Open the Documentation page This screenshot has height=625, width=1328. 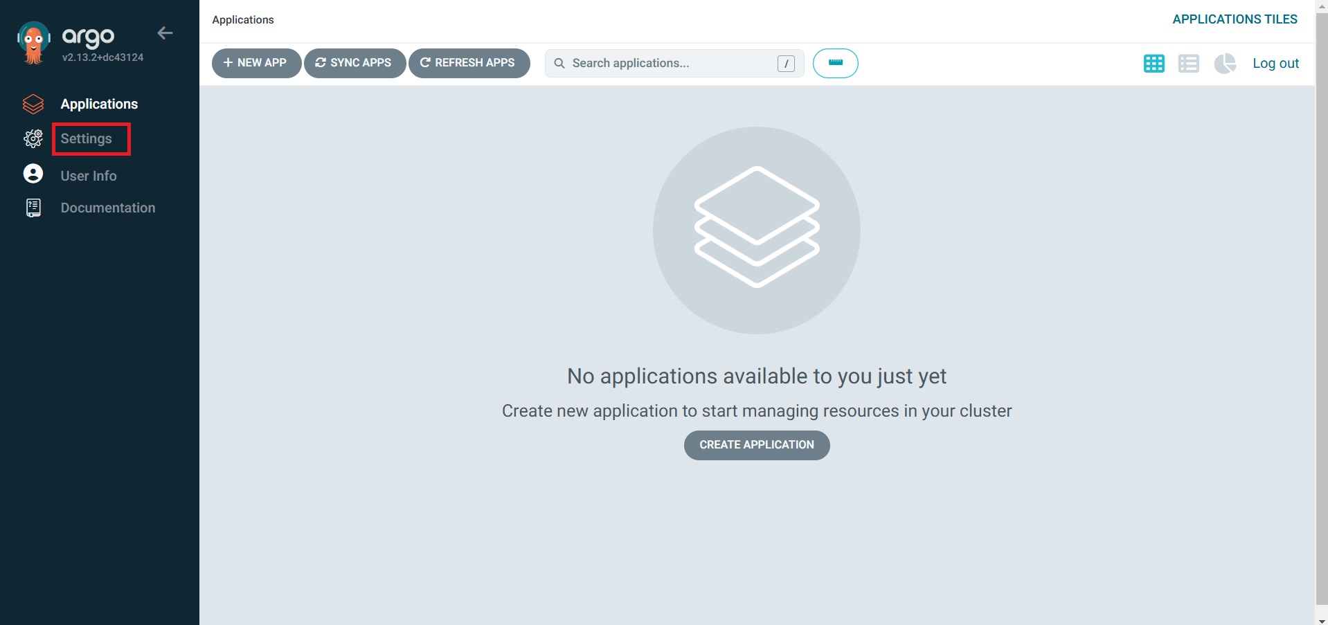107,207
